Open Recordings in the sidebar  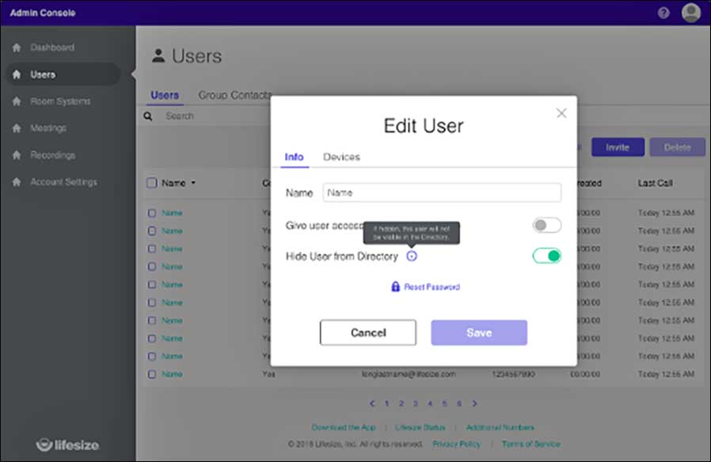[x=53, y=155]
